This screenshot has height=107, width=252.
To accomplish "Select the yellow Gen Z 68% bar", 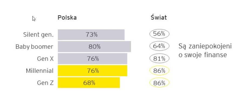I will point(89,83).
